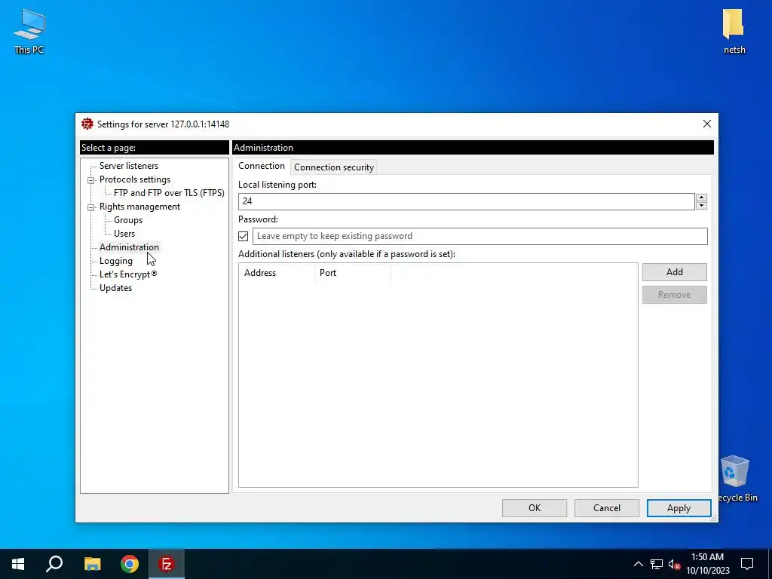The width and height of the screenshot is (772, 579).
Task: Open network status tray icon
Action: [x=657, y=564]
